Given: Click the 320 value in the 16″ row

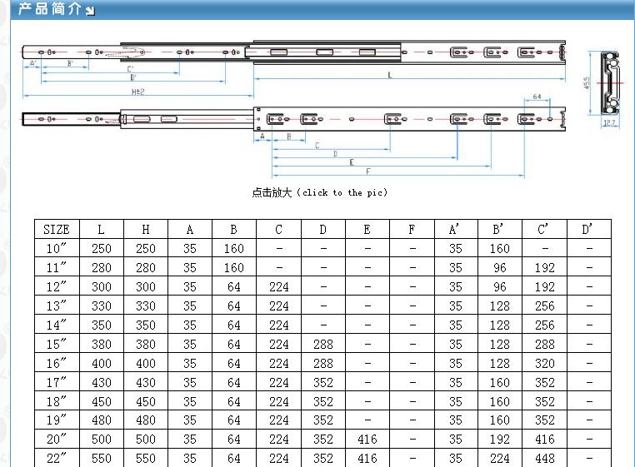Looking at the screenshot, I should [545, 363].
